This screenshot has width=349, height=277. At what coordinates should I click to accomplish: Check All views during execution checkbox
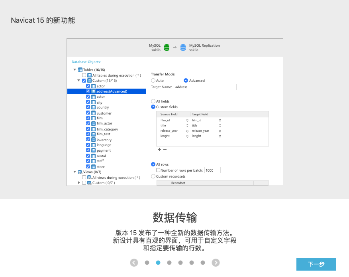(x=84, y=177)
